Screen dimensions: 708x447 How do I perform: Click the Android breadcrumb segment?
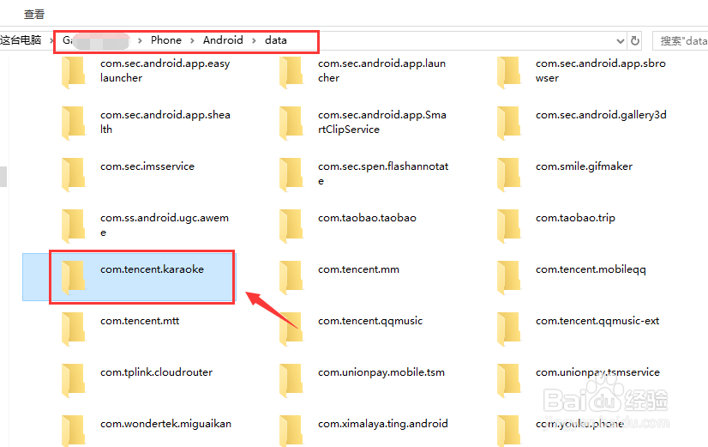pos(223,40)
